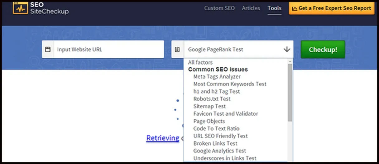Choose Google Analytics Test option
The image size is (379, 164).
(x=219, y=151)
